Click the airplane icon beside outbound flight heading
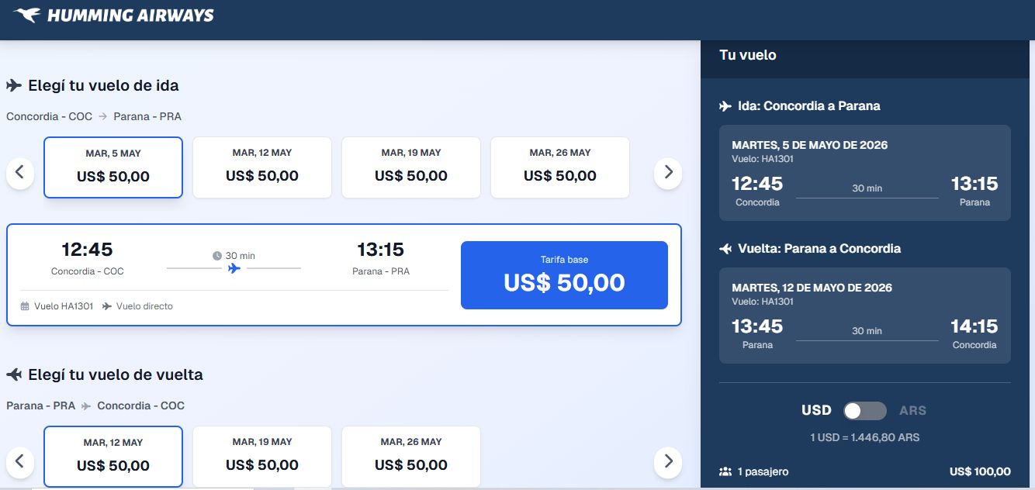This screenshot has width=1035, height=490. coord(14,85)
